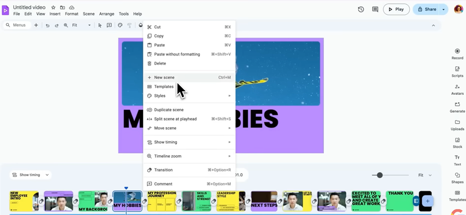The image size is (466, 215).
Task: Click the paint format roller icon
Action: tap(129, 25)
